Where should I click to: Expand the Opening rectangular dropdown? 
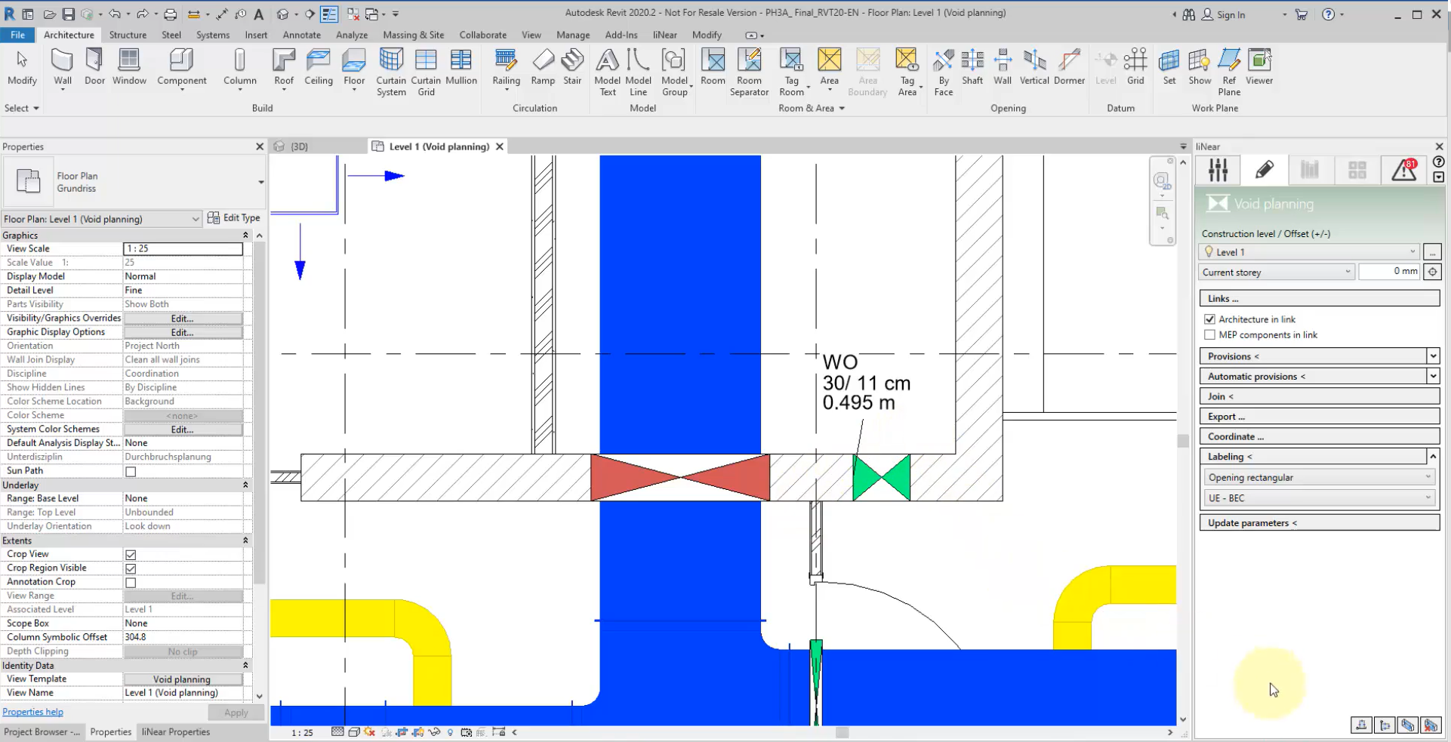click(x=1318, y=478)
